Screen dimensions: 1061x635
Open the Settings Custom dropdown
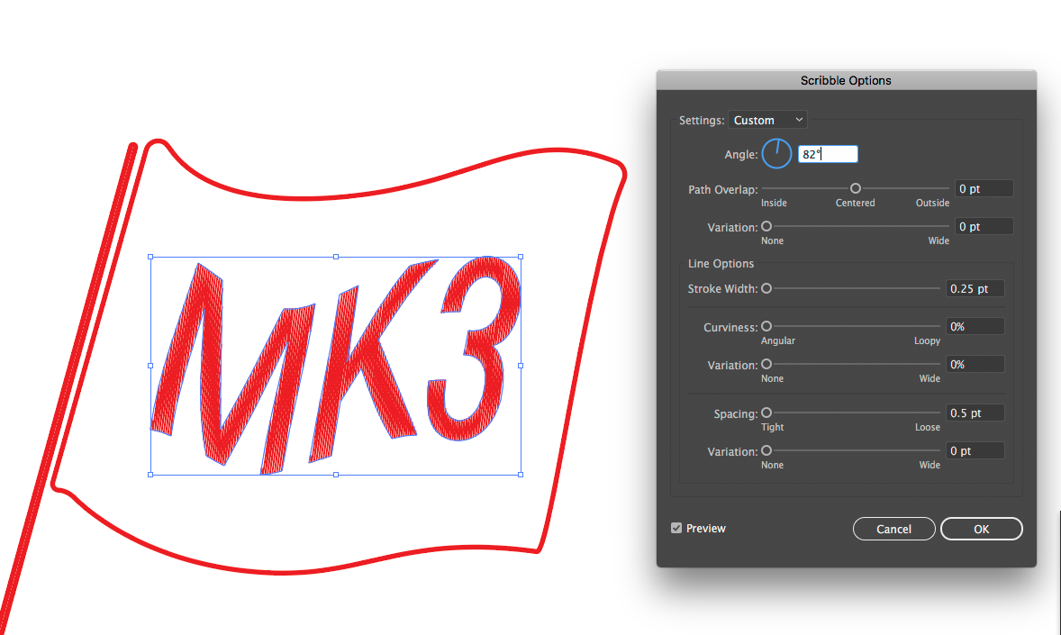[x=767, y=120]
